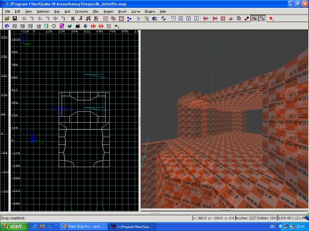This screenshot has width=309, height=231.
Task: Open the Textures menu
Action: [81, 11]
